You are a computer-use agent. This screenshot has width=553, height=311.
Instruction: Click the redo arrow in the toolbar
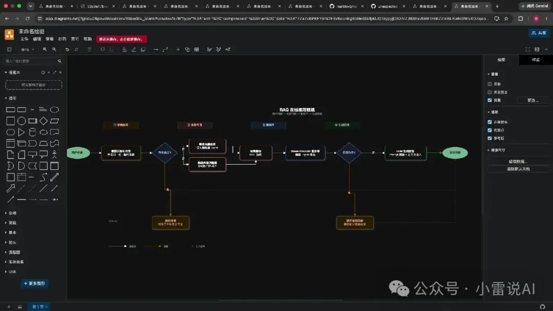point(76,50)
